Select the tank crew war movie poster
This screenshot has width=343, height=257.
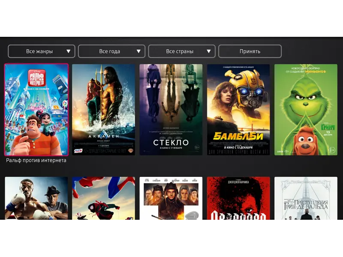(171, 198)
